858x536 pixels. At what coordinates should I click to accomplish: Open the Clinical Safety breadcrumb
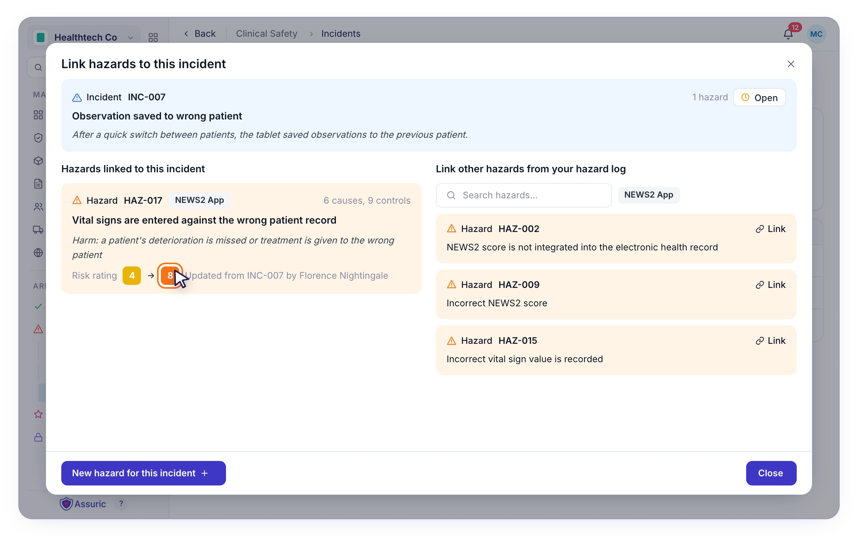(x=267, y=34)
